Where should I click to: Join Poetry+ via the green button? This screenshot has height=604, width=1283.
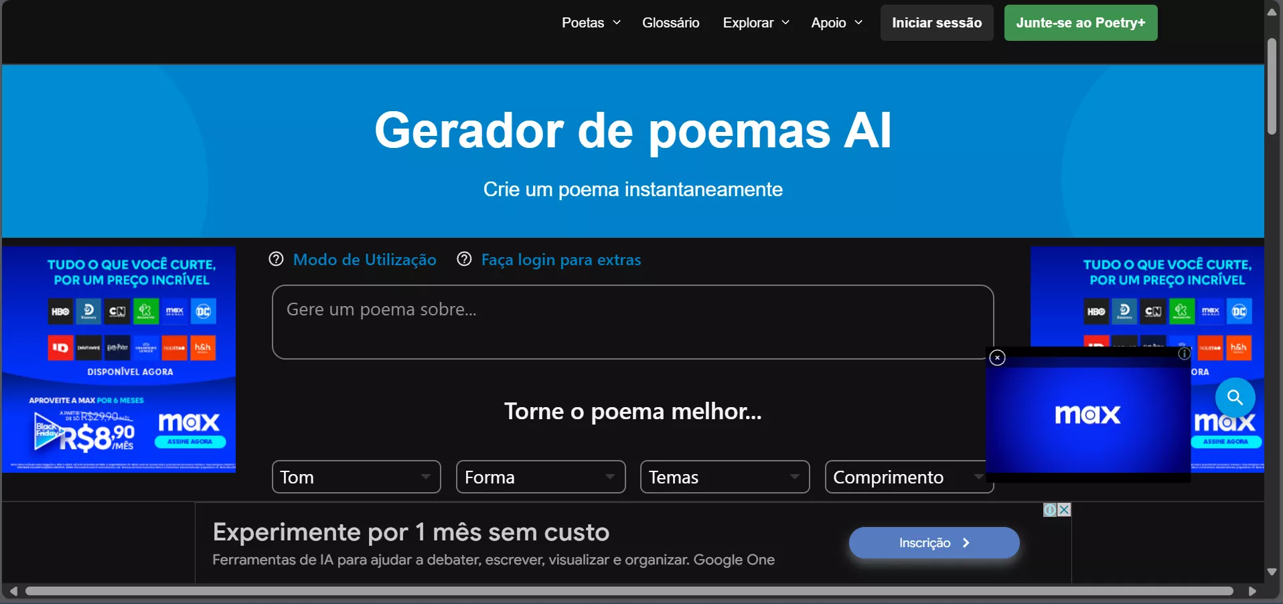(1080, 22)
